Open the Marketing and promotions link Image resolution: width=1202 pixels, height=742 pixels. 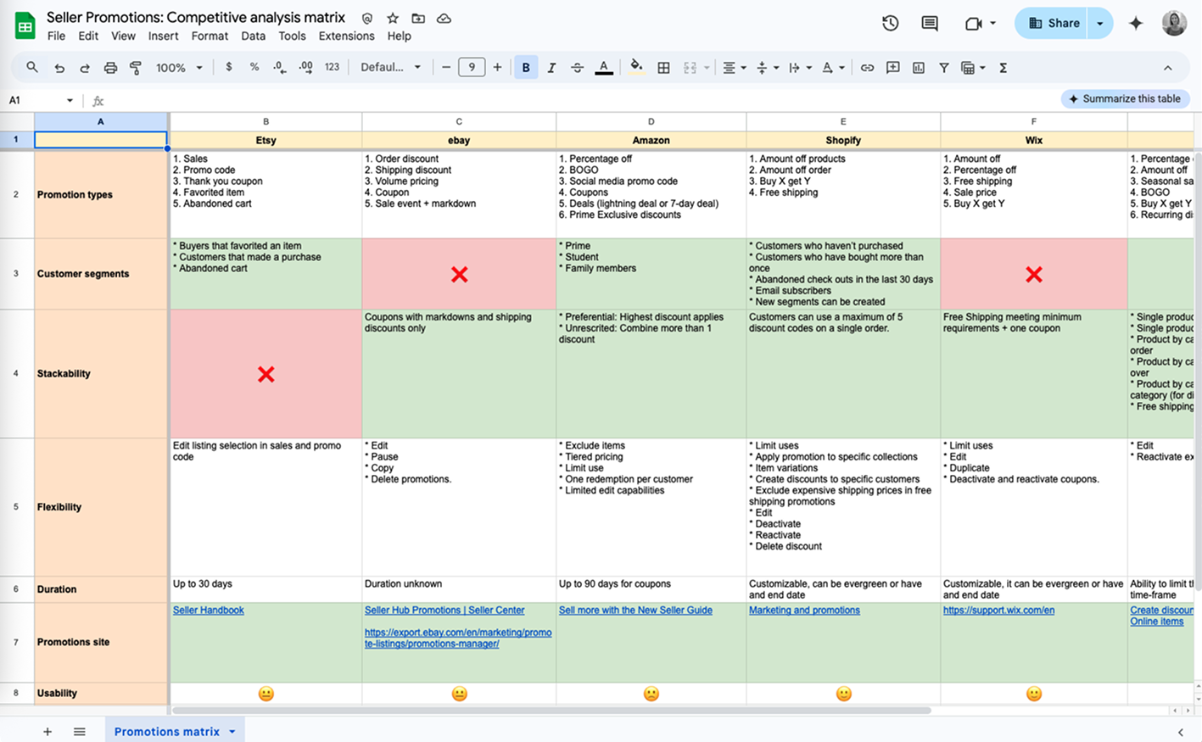tap(804, 610)
